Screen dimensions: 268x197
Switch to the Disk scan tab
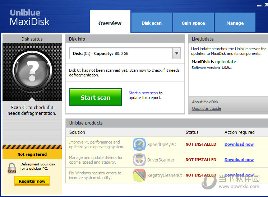[x=152, y=23]
